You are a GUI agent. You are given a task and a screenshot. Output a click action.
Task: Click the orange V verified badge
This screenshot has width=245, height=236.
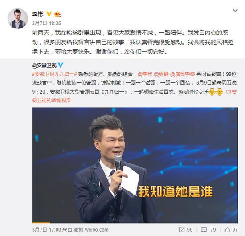pos(49,14)
